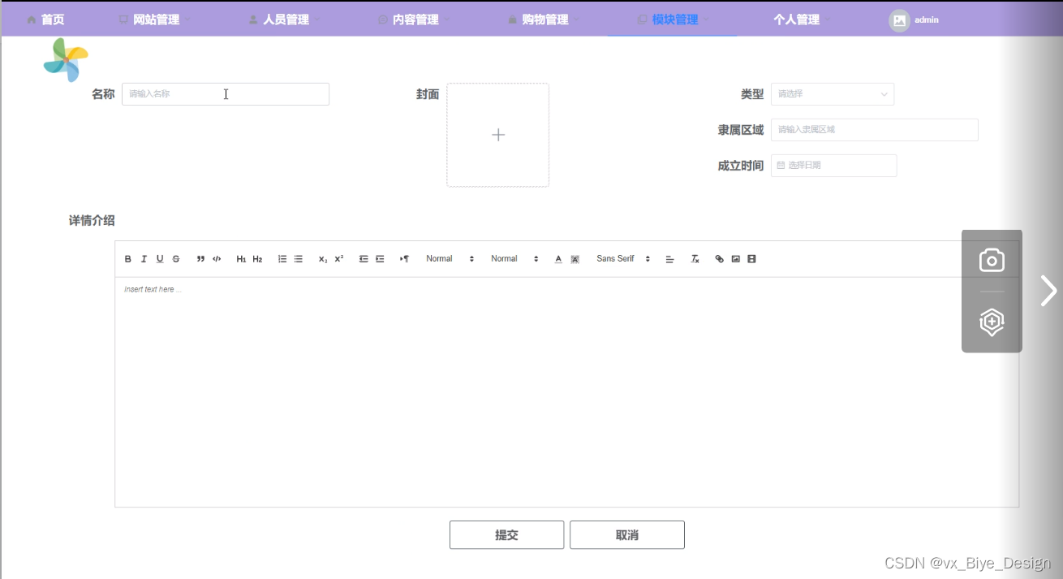Insert a blockquote in the editor

tap(200, 259)
